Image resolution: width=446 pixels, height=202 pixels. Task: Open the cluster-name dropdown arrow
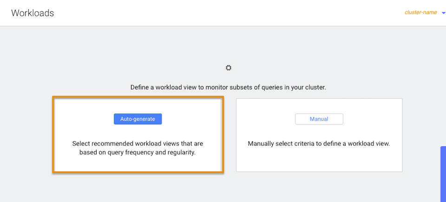tap(443, 13)
